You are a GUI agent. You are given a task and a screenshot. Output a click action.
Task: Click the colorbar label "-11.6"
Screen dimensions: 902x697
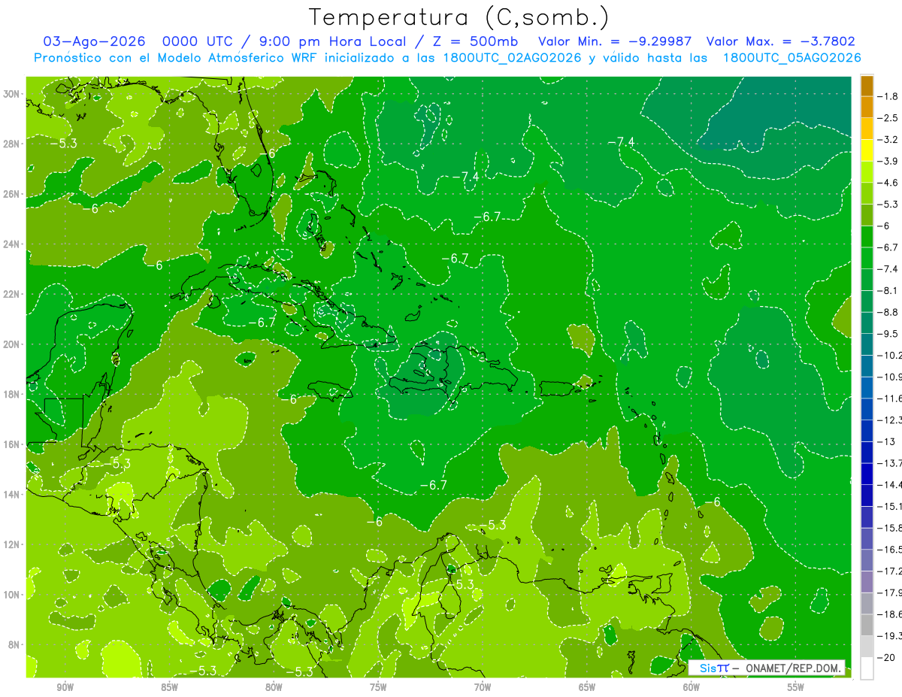tap(889, 399)
